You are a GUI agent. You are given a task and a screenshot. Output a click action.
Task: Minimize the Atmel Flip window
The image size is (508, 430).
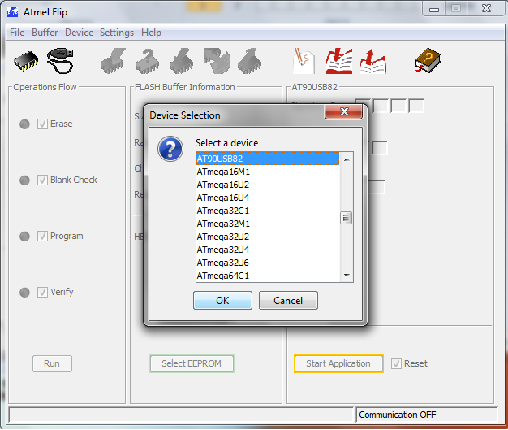(x=434, y=9)
